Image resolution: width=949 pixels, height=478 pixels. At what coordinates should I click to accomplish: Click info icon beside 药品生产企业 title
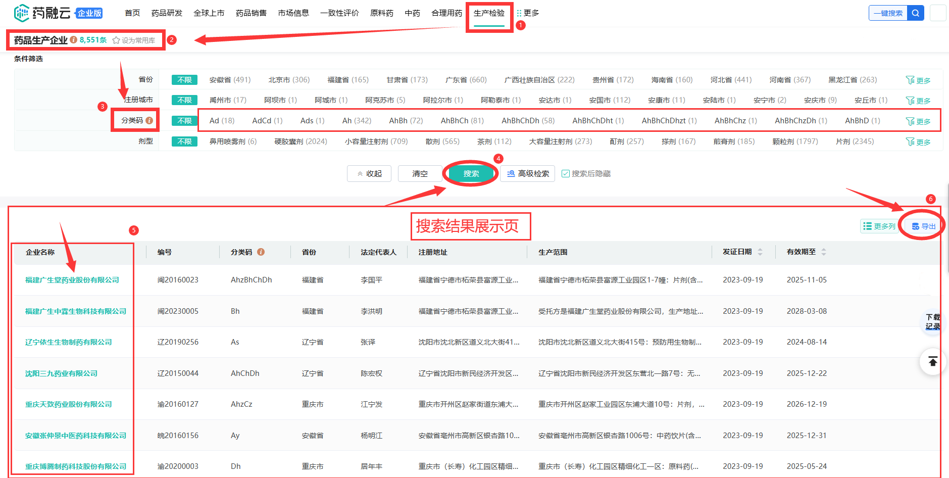coord(74,39)
